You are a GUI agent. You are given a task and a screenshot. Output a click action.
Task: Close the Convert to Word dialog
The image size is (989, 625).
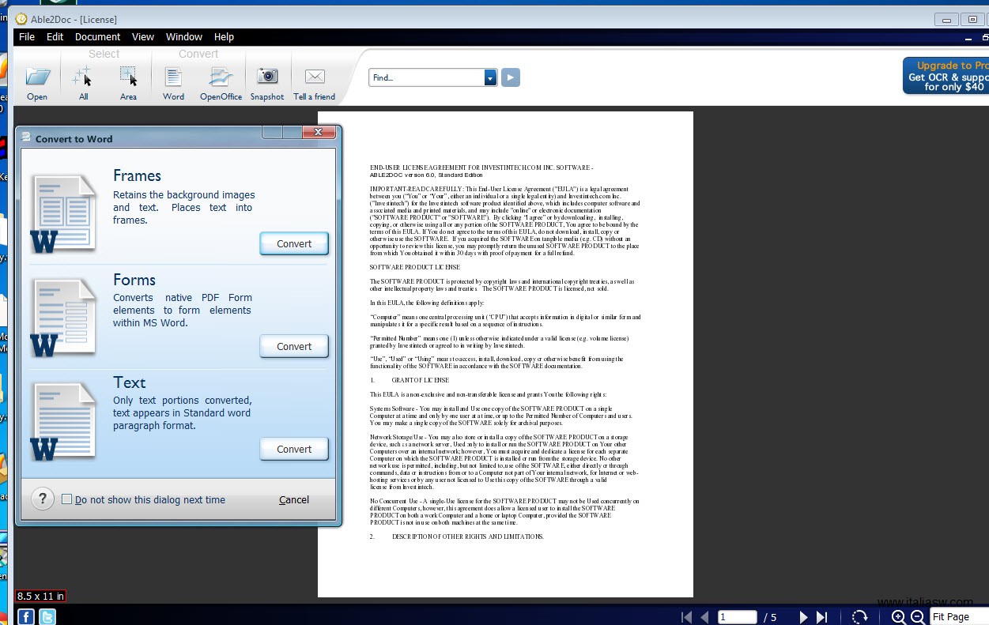[319, 132]
